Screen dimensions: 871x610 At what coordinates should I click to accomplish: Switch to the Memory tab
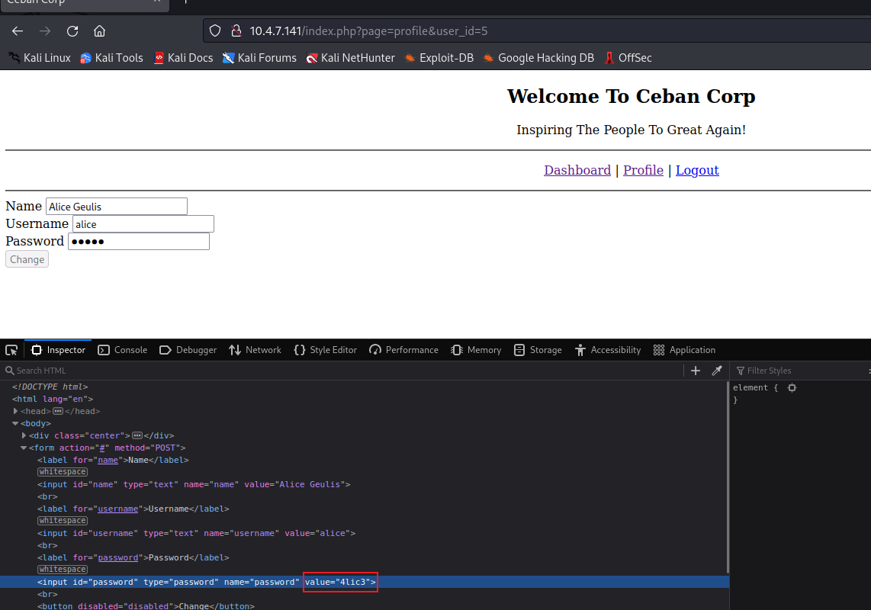click(477, 350)
